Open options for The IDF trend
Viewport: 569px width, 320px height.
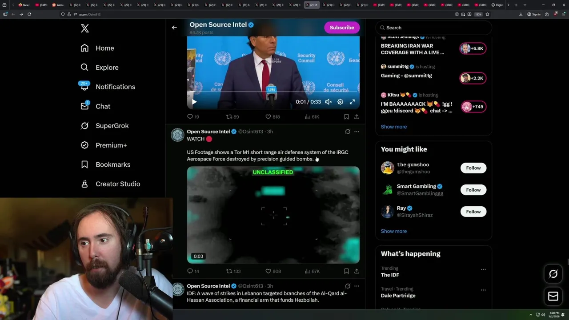[x=483, y=269]
